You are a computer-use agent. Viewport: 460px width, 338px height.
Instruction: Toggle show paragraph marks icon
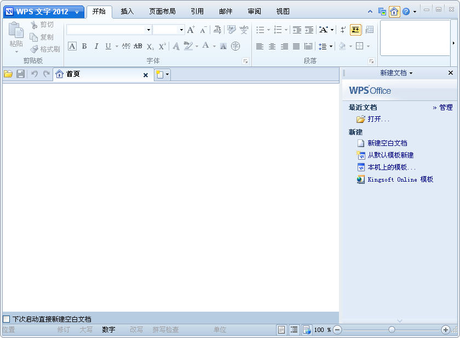pos(343,30)
